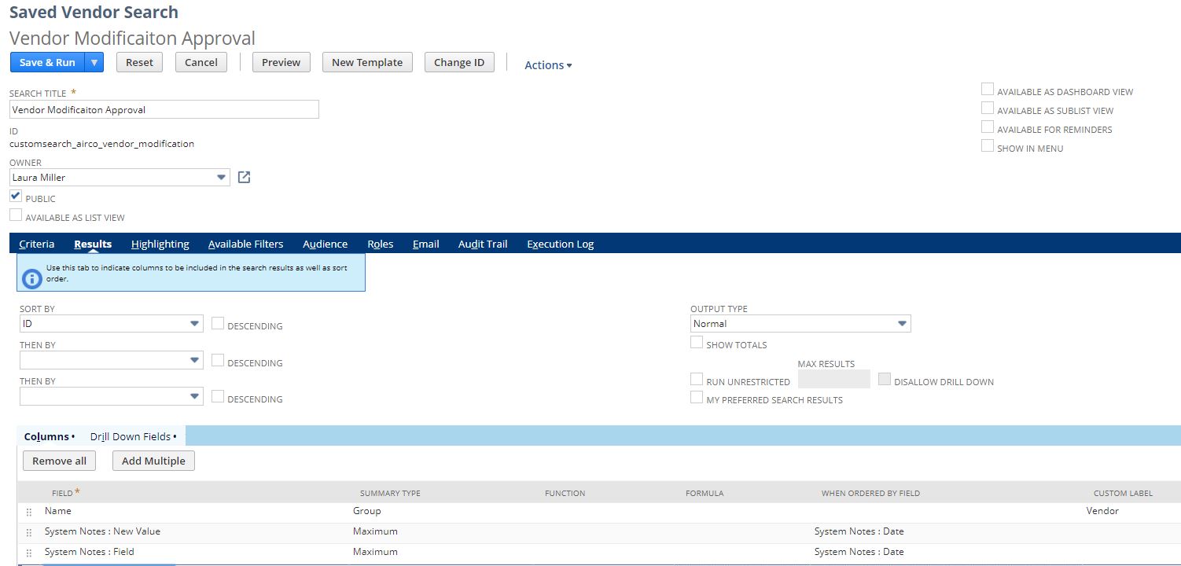Check the Show Totals checkbox

click(697, 343)
